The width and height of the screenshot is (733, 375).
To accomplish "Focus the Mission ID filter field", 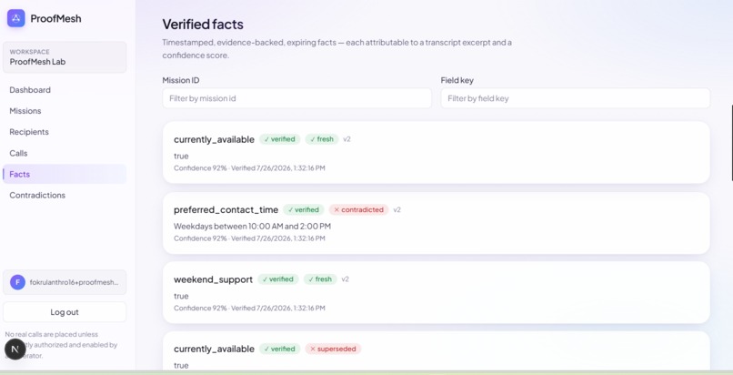I will [296, 98].
